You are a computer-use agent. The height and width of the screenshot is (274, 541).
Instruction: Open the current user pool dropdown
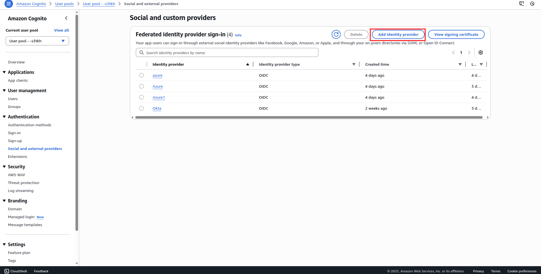tap(37, 41)
